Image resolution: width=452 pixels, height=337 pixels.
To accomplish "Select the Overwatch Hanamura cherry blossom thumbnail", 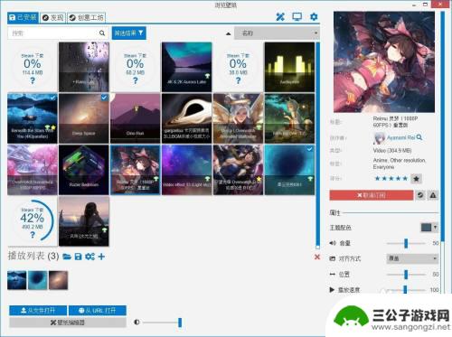I will tap(33, 170).
